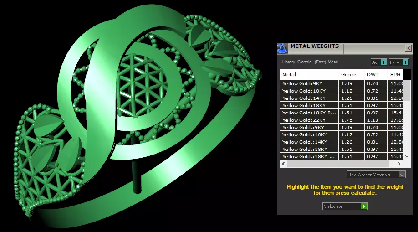Click the DWT column header
This screenshot has height=232, width=418.
[376, 74]
